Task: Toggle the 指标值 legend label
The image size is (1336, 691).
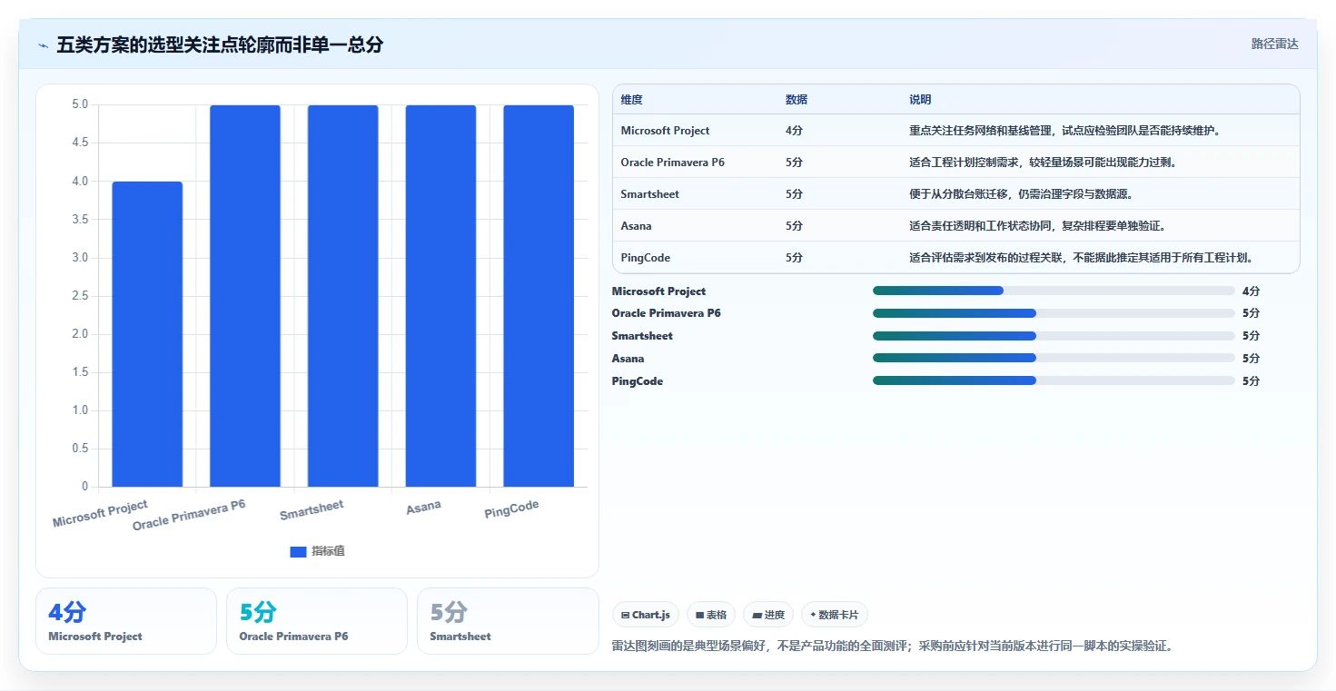Action: (x=328, y=551)
